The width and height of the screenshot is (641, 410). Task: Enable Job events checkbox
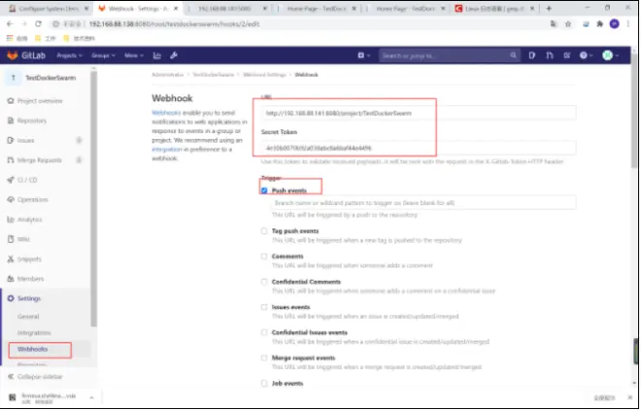click(264, 383)
